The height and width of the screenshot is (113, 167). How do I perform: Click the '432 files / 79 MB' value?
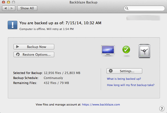pos(56,83)
